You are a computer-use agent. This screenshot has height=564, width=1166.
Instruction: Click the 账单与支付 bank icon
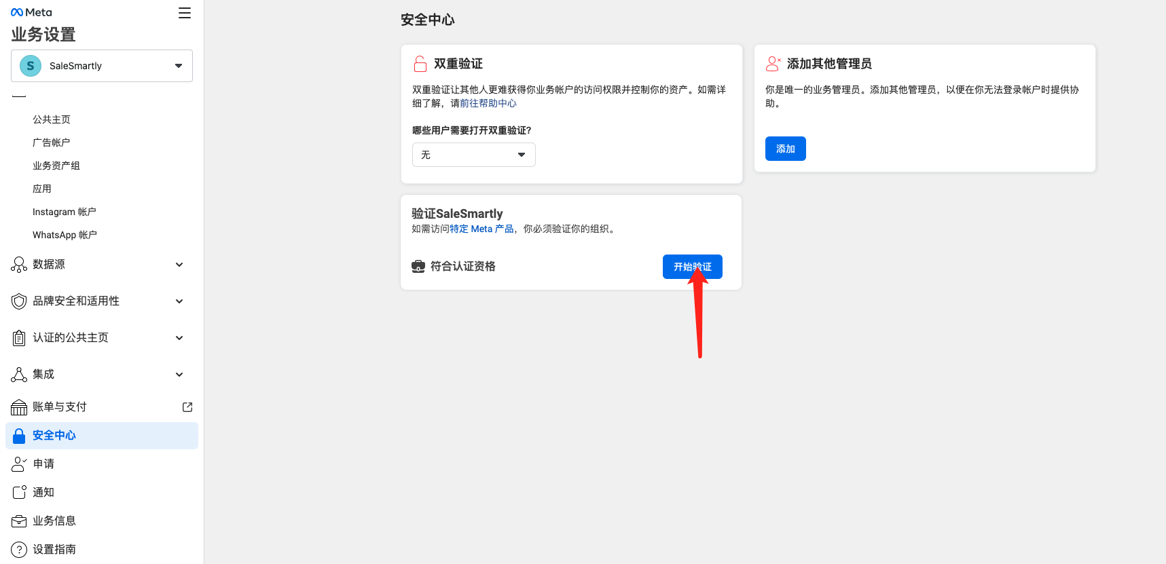click(19, 407)
